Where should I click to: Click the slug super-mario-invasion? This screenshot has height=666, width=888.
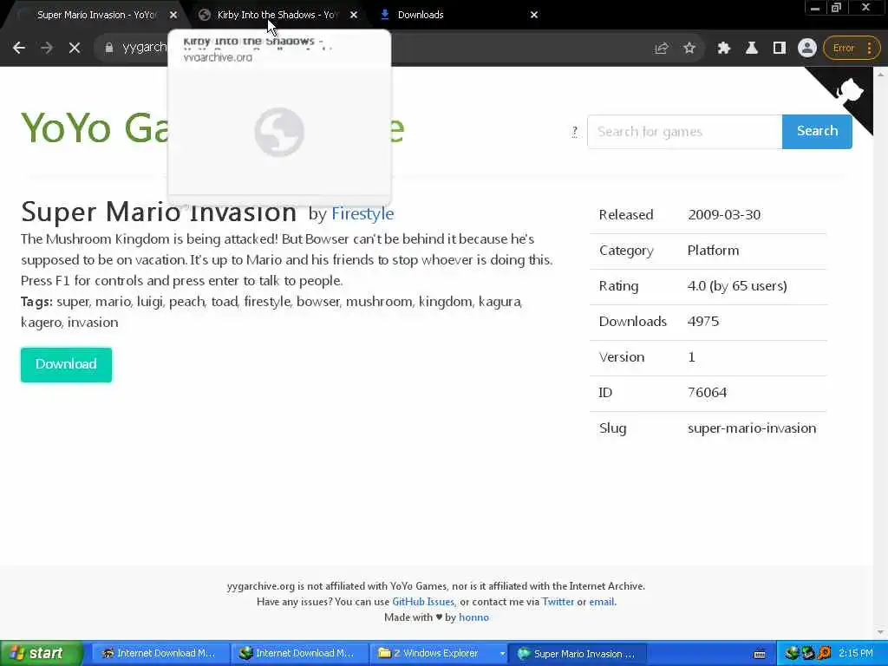pos(752,428)
